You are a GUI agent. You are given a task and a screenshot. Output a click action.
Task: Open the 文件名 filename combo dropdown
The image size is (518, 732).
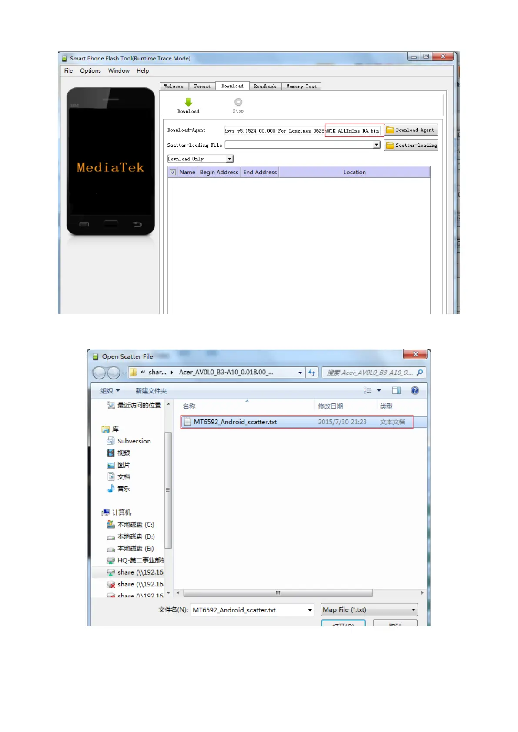pyautogui.click(x=310, y=610)
